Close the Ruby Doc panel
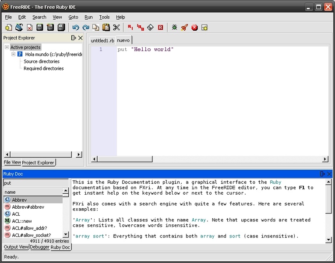335x263 pixels. click(x=329, y=174)
